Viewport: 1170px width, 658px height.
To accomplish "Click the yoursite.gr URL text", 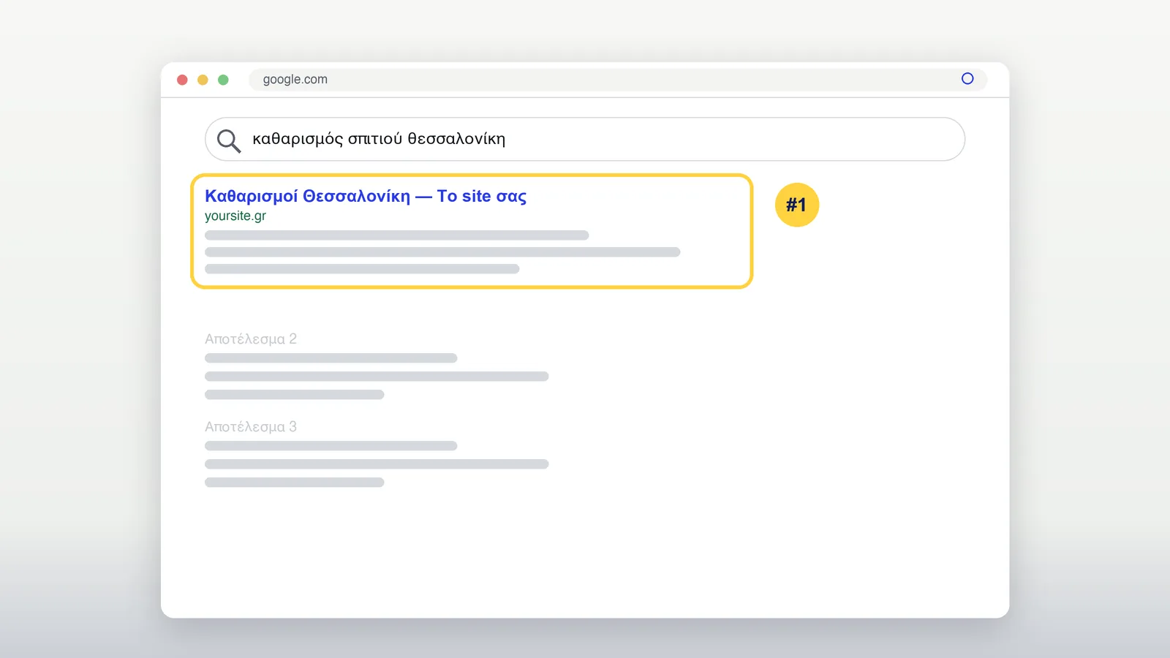I will 235,216.
